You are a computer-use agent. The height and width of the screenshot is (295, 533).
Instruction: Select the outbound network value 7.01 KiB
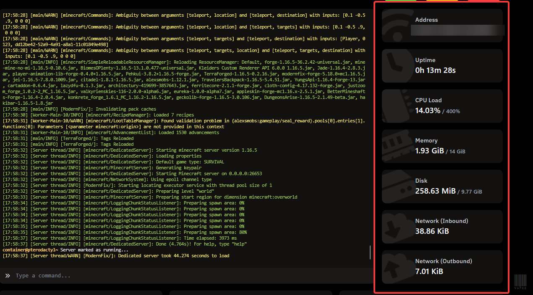[429, 272]
